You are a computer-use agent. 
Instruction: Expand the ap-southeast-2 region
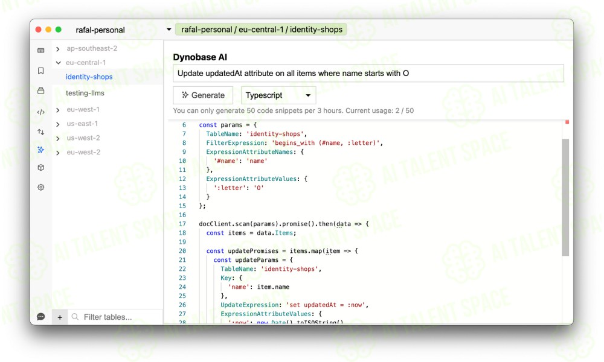(x=58, y=49)
